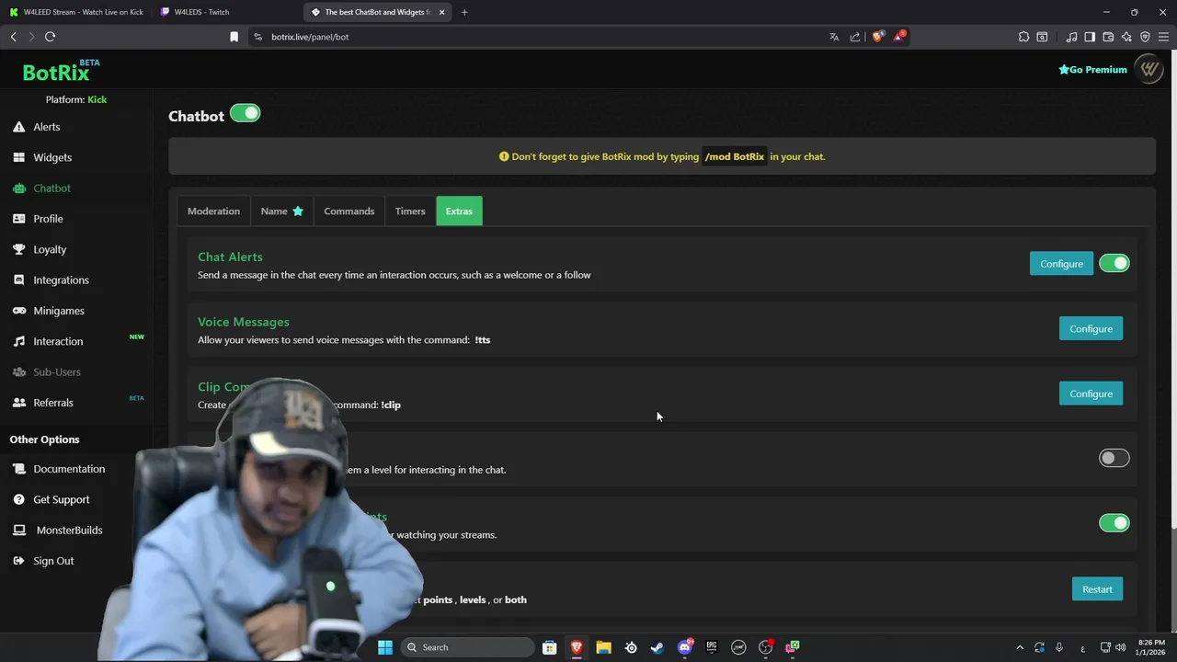Open Epic Games from the taskbar

click(x=712, y=647)
